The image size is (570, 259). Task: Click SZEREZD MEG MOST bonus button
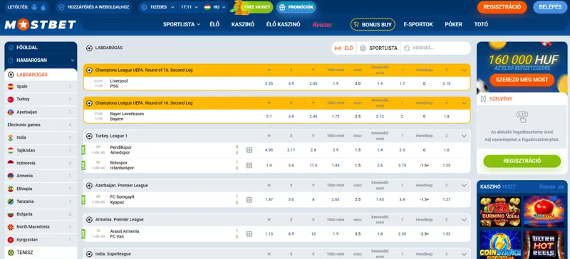[x=522, y=80]
